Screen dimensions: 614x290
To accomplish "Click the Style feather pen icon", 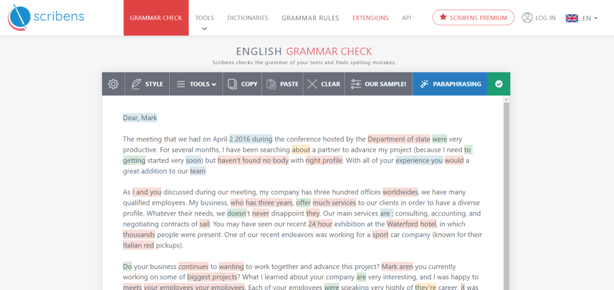I will click(136, 84).
